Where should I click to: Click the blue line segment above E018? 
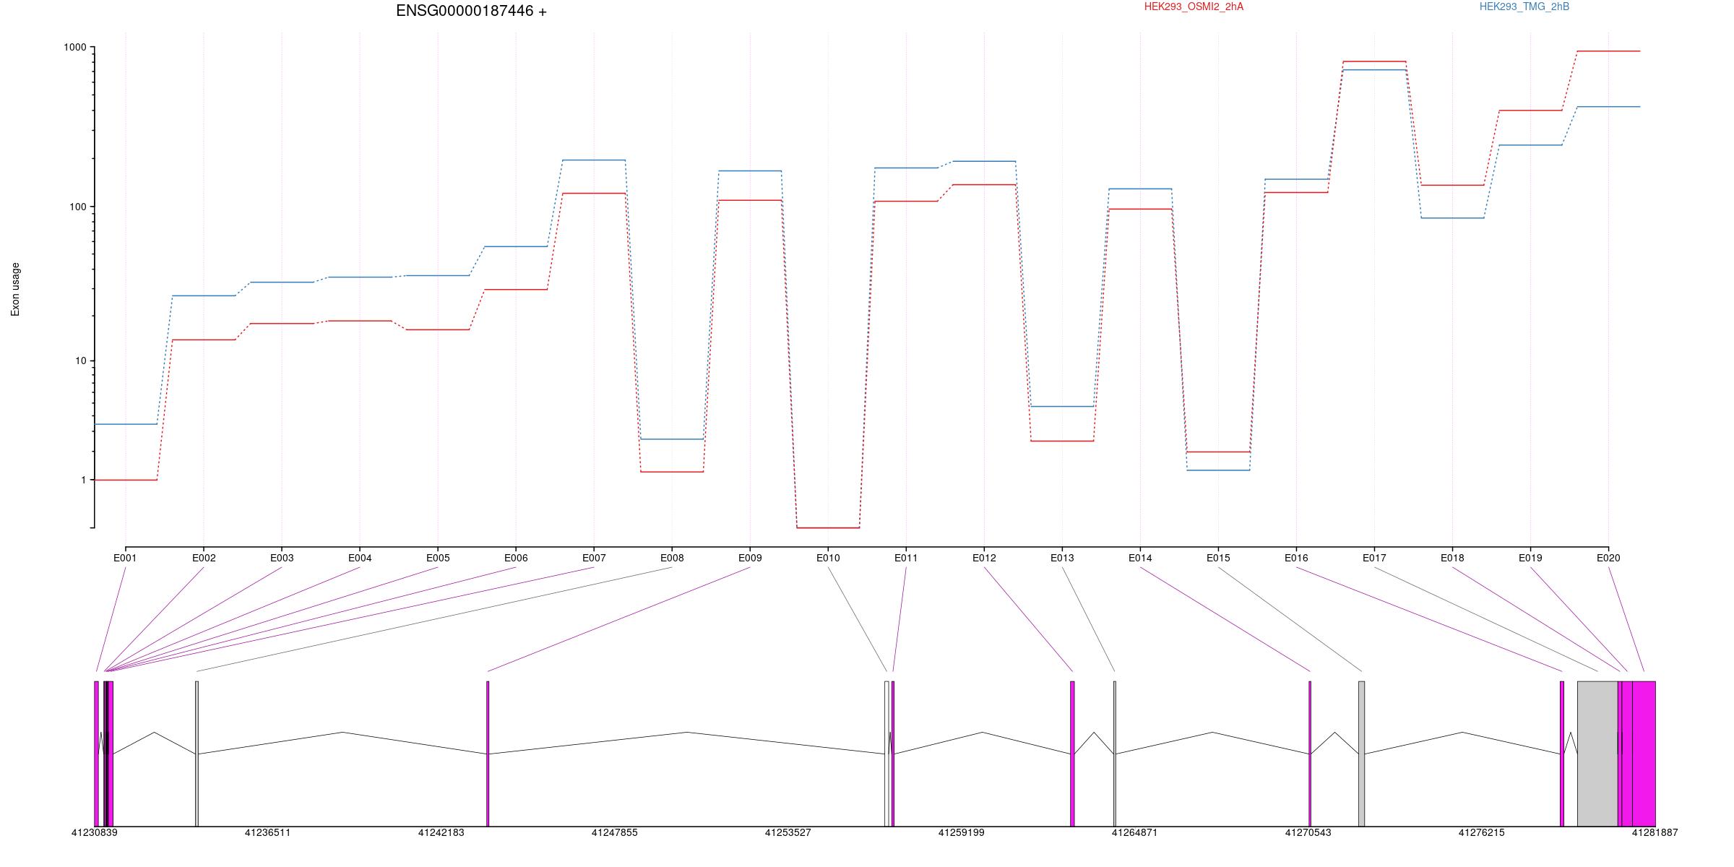click(1452, 218)
